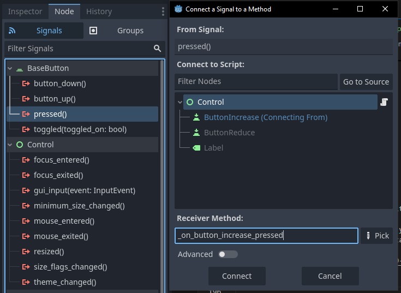Click the Go to Source button
Screen dimensions: 401x293
[x=366, y=82]
